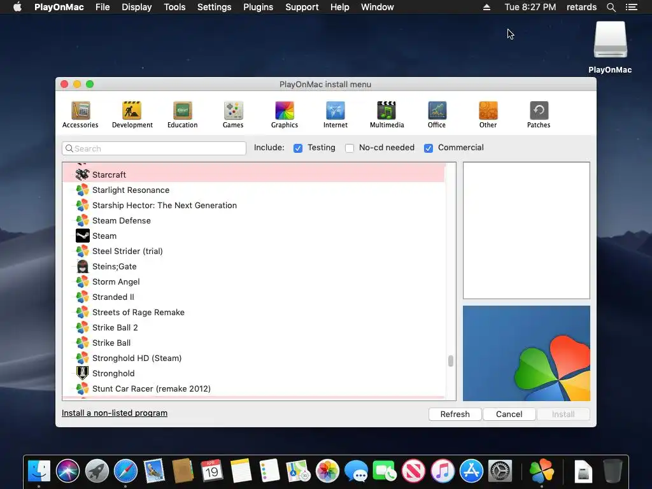Open the PlayOnMac drive on desktop
The height and width of the screenshot is (489, 652).
(x=610, y=47)
